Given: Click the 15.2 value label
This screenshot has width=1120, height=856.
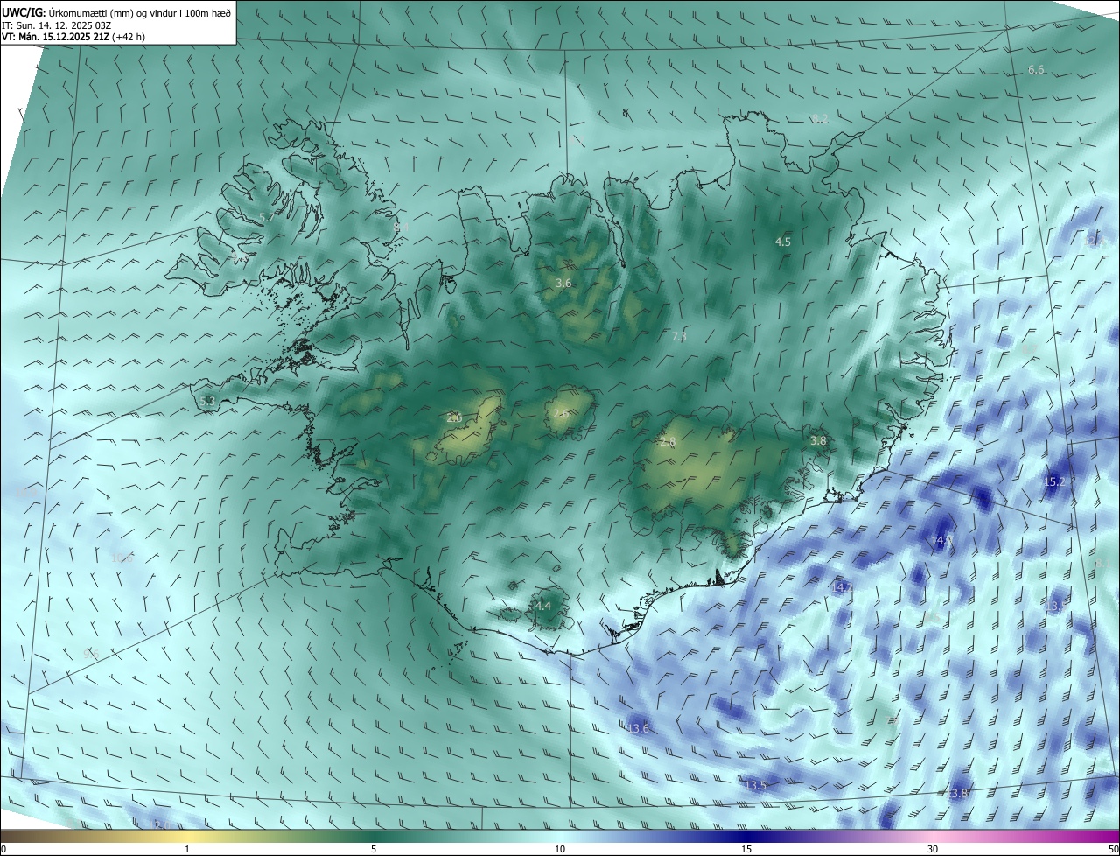Looking at the screenshot, I should tap(1054, 481).
